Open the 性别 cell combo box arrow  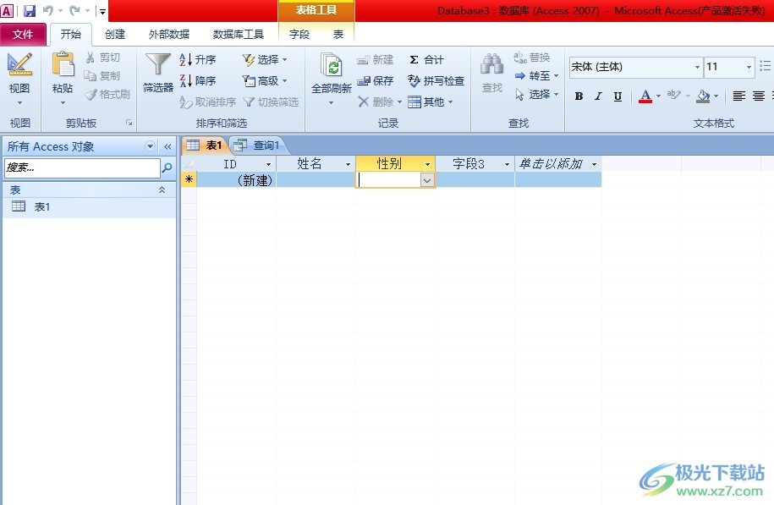click(427, 181)
